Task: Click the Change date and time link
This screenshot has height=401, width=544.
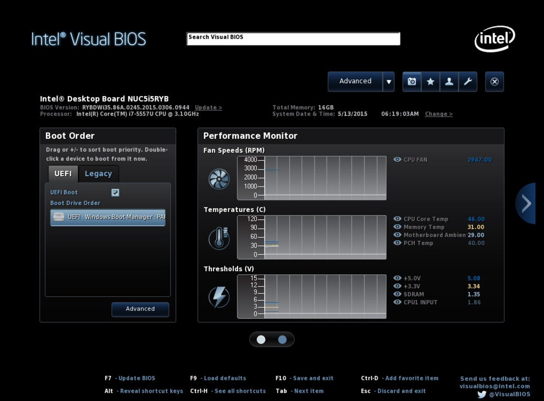Action: point(438,114)
